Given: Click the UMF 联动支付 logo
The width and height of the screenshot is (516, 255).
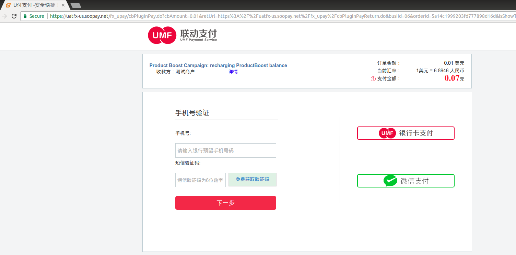Looking at the screenshot, I should pos(182,35).
